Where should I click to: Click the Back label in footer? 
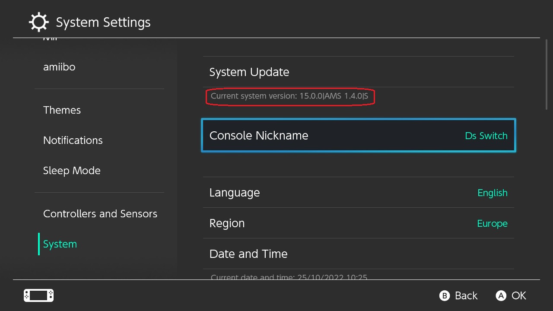[466, 295]
